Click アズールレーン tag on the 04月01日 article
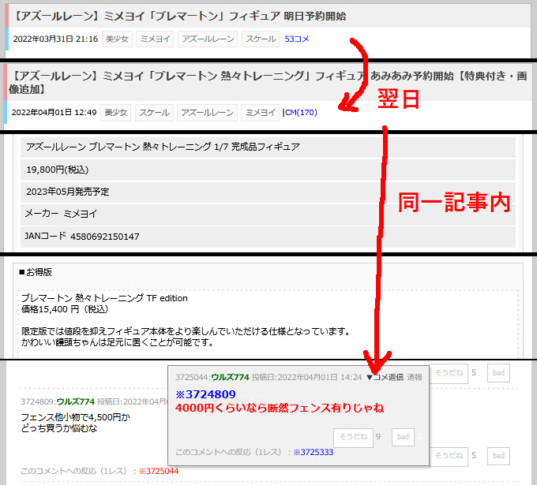This screenshot has width=537, height=485. click(206, 113)
